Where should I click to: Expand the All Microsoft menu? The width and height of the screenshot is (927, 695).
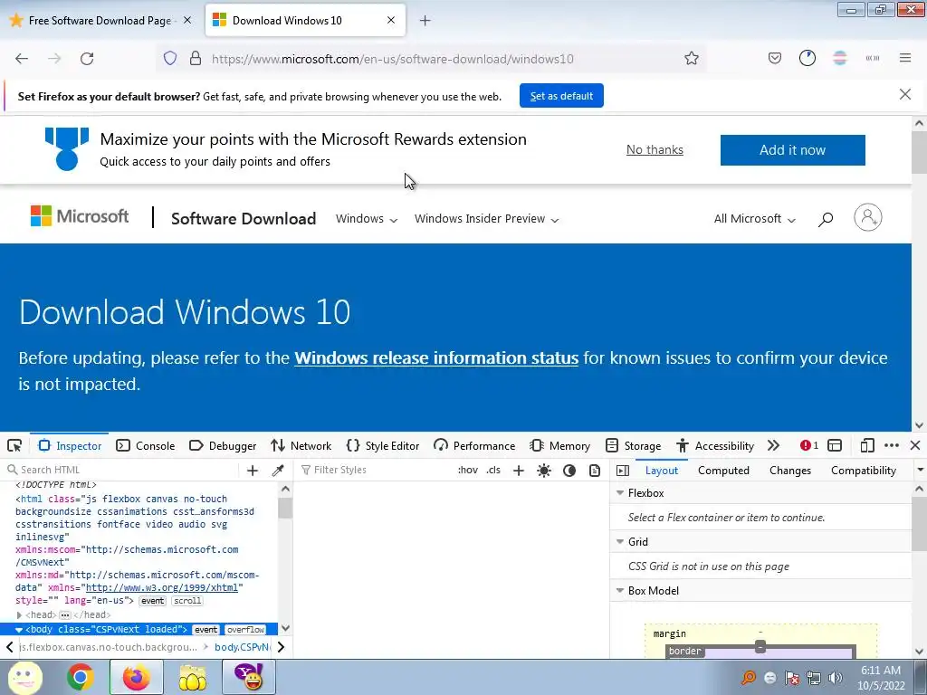pyautogui.click(x=754, y=219)
